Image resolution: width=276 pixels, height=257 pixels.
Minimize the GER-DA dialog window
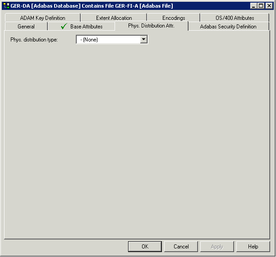click(253, 6)
